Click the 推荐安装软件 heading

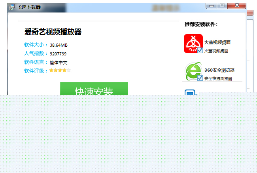pyautogui.click(x=201, y=24)
